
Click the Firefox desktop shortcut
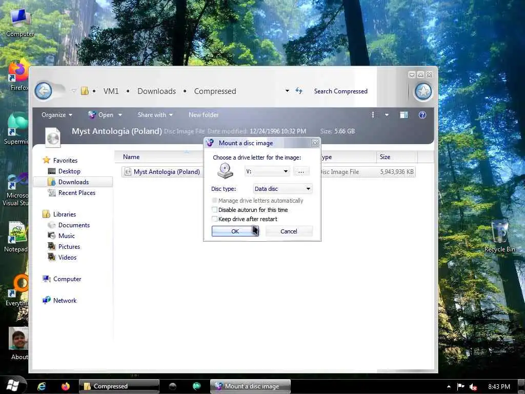tap(18, 75)
